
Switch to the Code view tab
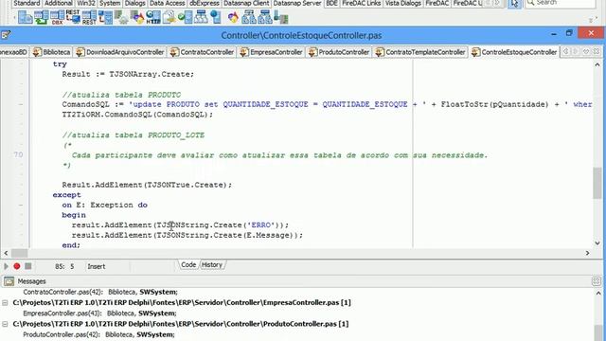click(188, 265)
